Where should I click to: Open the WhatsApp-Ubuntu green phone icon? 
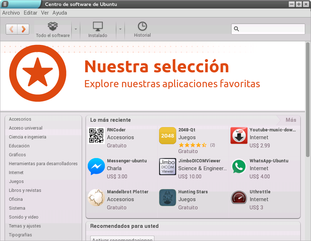tap(239, 167)
